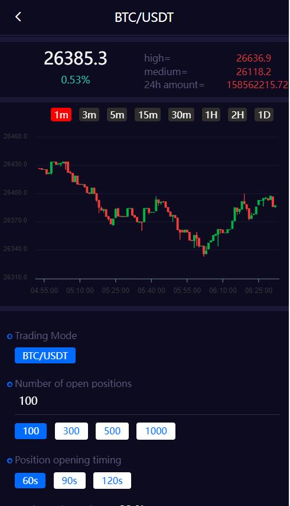
Task: Switch chart to 3m interval
Action: pyautogui.click(x=89, y=115)
